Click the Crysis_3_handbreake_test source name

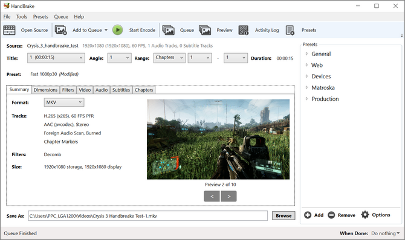(x=53, y=46)
